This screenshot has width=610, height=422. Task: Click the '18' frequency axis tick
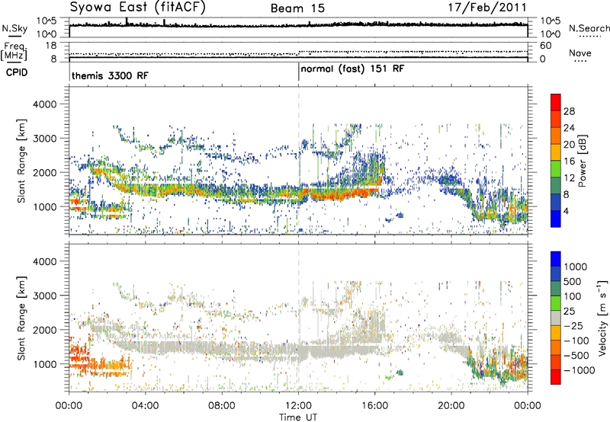[x=51, y=46]
